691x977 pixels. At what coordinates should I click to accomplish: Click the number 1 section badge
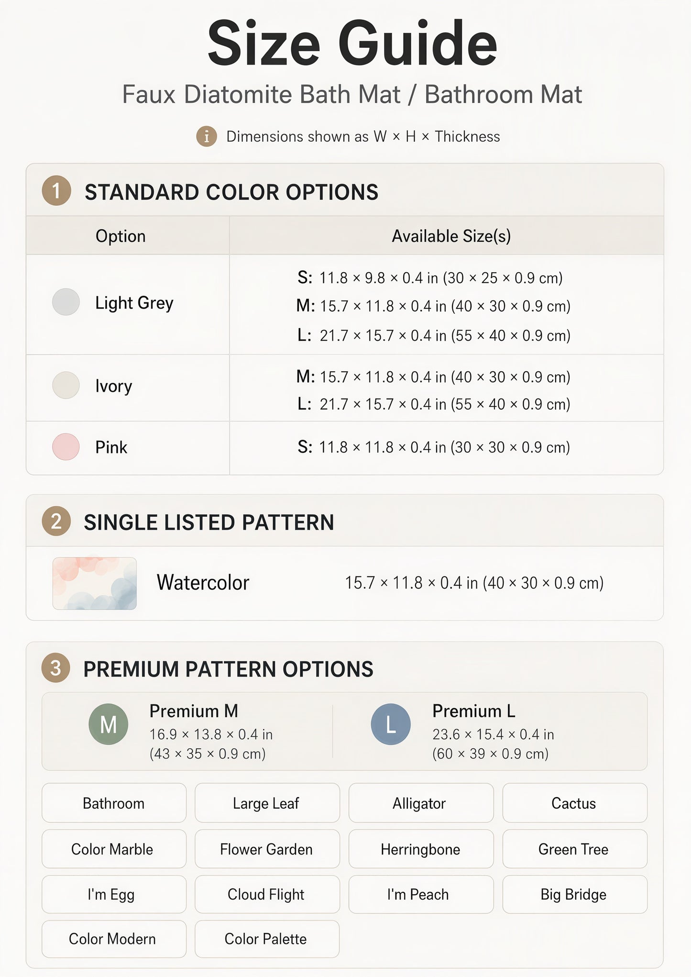pos(56,191)
